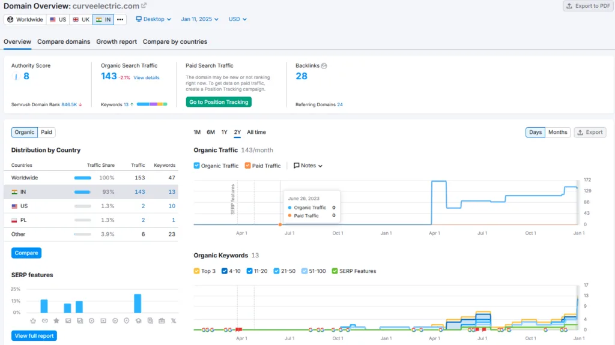Toggle the 51-100 positions checkbox

coord(304,271)
